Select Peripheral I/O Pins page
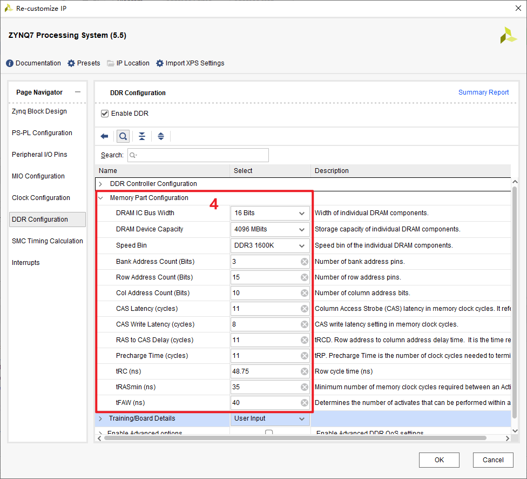Screen dimensions: 527x479 pyautogui.click(x=39, y=155)
